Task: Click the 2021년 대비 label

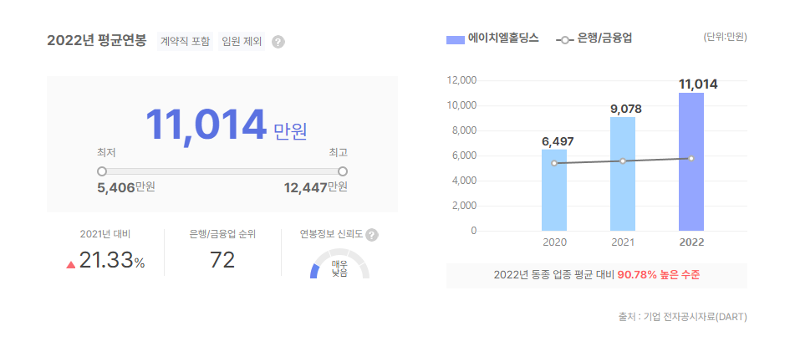Action: pyautogui.click(x=105, y=234)
